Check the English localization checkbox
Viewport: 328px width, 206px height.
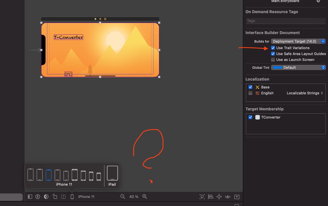click(250, 93)
